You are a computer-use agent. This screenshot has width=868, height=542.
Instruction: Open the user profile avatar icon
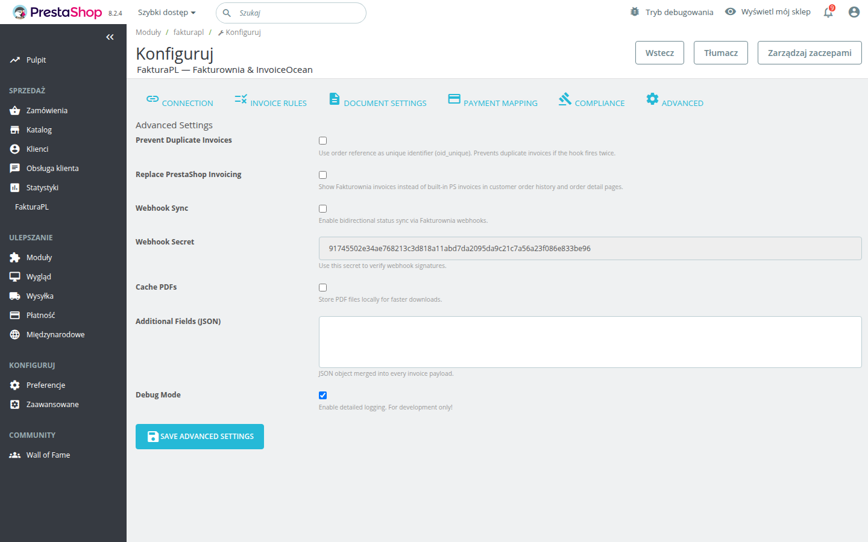(854, 12)
